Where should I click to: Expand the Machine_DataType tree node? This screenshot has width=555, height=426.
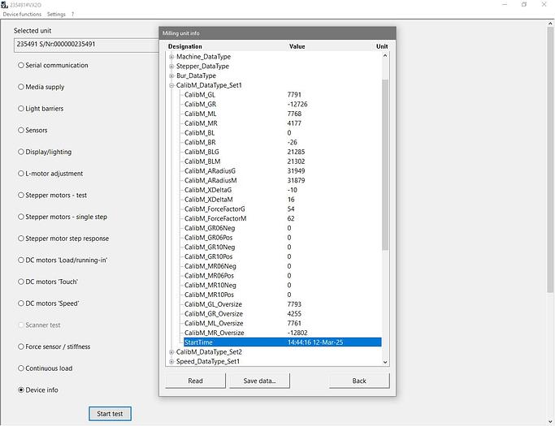point(171,57)
